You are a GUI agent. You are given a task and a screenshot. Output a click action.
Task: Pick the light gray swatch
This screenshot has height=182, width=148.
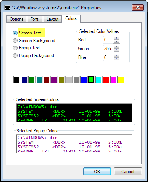point(69,80)
